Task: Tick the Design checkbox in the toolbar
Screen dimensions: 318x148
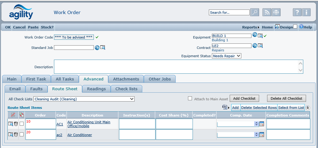Action: point(295,27)
